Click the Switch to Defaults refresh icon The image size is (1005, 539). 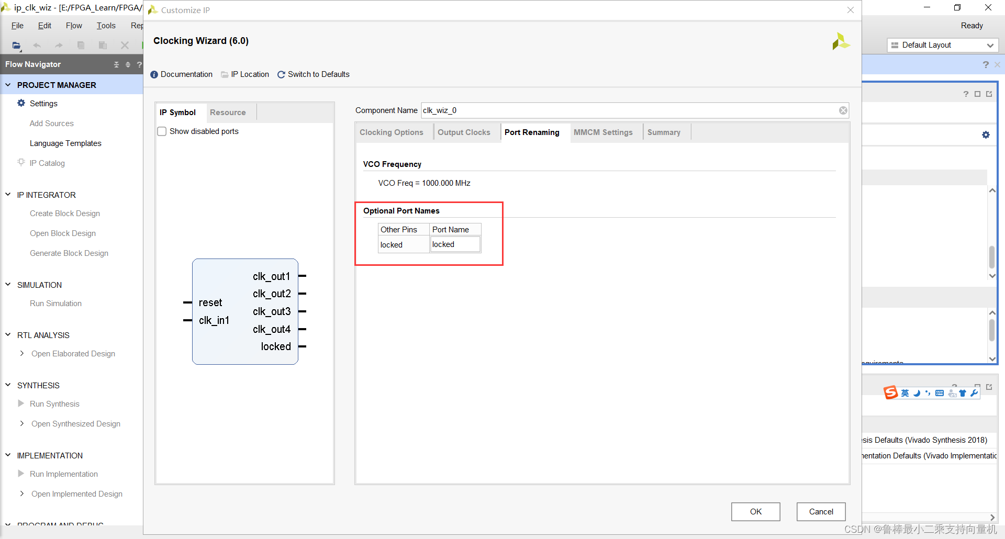(281, 75)
